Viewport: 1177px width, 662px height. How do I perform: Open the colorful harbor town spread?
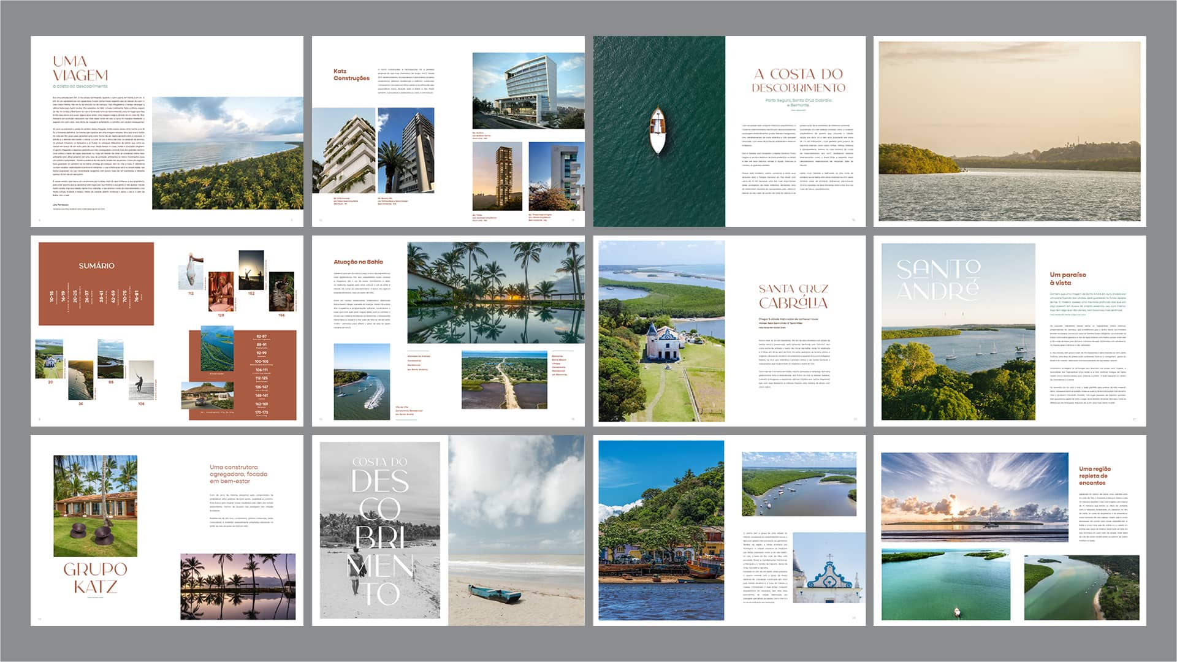coord(729,531)
